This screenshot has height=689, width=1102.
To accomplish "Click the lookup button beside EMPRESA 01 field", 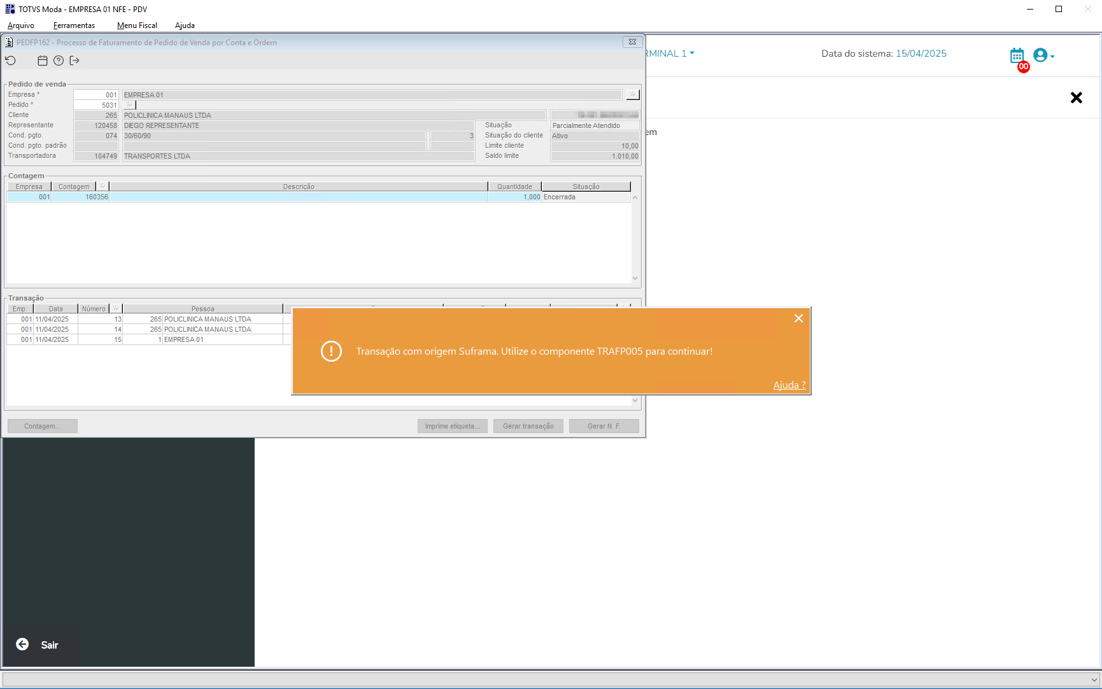I will pyautogui.click(x=632, y=95).
